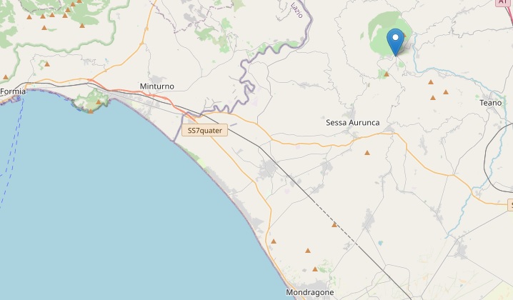Click the Teano town label
The image size is (513, 300).
click(x=490, y=103)
